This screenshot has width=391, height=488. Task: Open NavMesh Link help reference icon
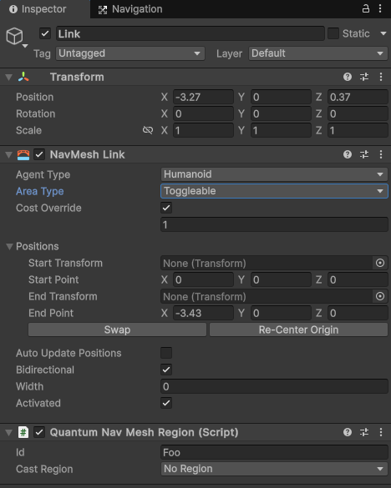point(348,154)
